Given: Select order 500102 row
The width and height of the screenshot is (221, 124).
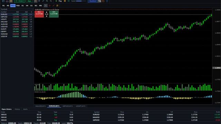Looking at the screenshot, I should (x=110, y=117).
